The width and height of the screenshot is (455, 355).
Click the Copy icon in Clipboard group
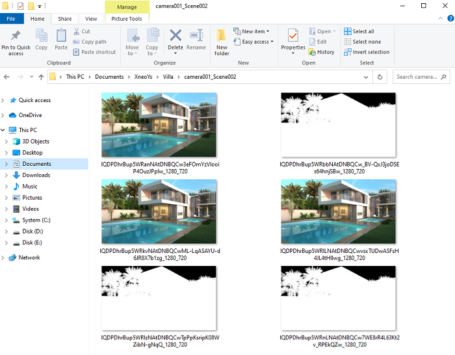(x=42, y=40)
